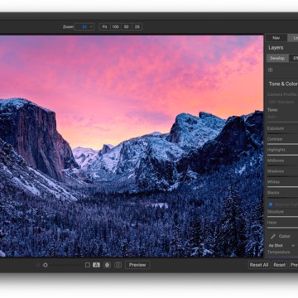298x298 pixels.
Task: Open the ON1 Standard camera profile dropdown
Action: pos(282,102)
